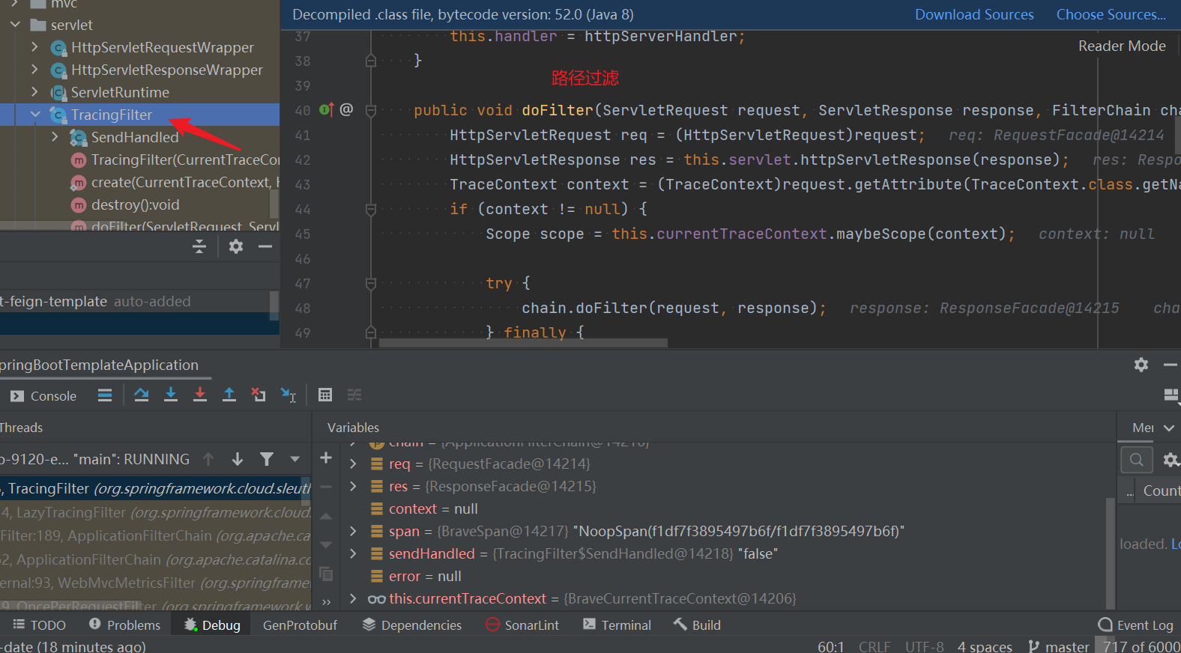Select next frame down arrow

(238, 459)
